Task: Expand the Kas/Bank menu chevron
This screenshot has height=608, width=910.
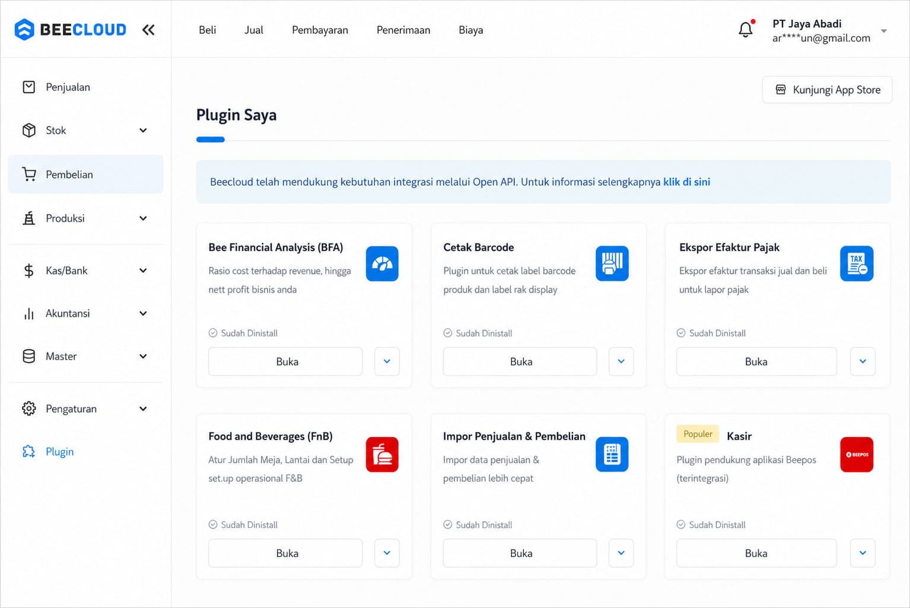Action: click(143, 270)
